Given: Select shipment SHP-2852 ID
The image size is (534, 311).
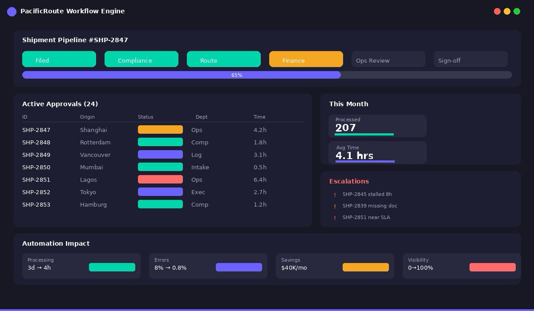Looking at the screenshot, I should pos(36,192).
